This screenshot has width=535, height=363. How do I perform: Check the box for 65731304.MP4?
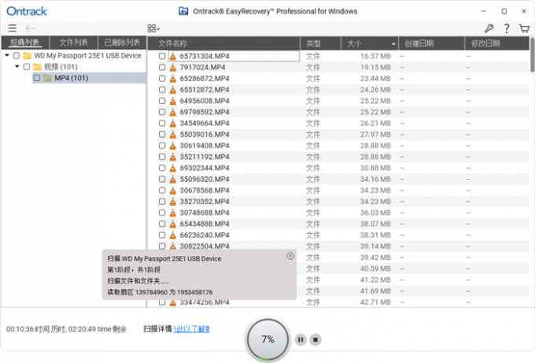pos(162,56)
